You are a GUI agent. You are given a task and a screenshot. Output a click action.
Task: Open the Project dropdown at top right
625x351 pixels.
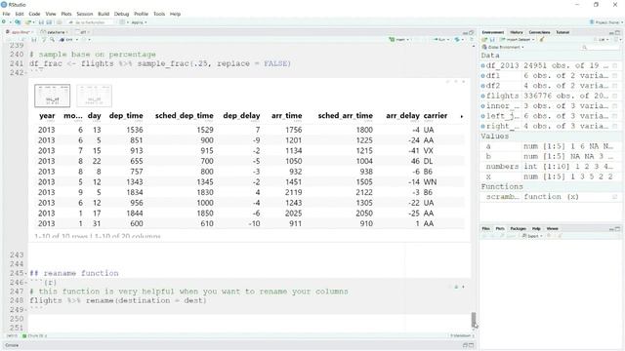pos(606,22)
